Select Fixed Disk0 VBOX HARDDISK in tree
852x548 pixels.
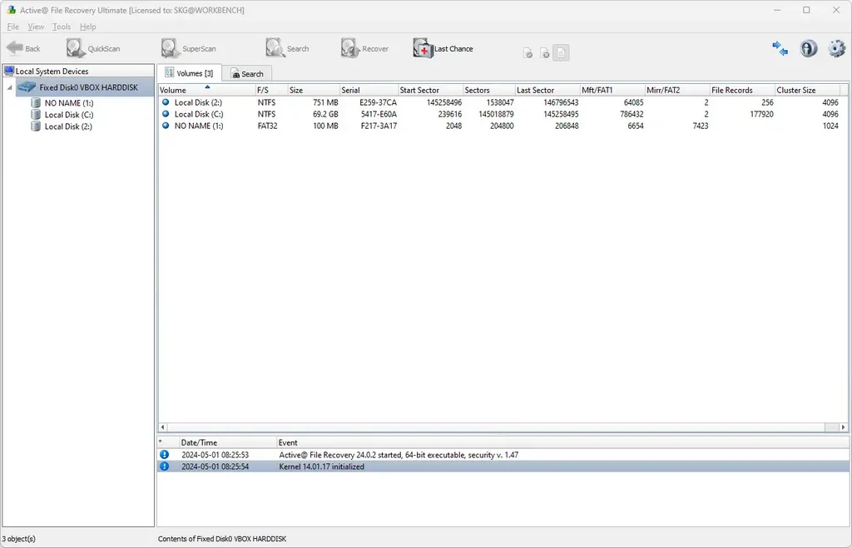click(x=88, y=87)
